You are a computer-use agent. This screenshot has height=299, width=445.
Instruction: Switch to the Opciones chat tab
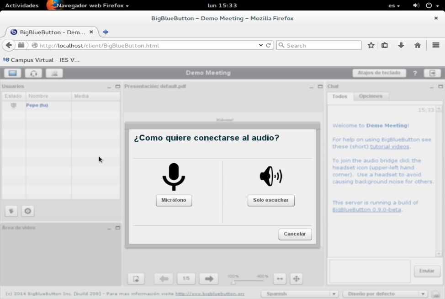tap(371, 96)
